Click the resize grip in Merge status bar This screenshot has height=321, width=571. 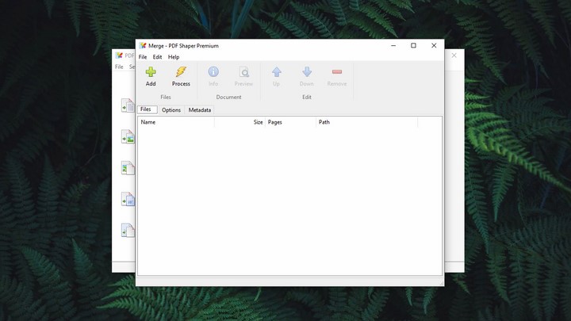(x=441, y=283)
